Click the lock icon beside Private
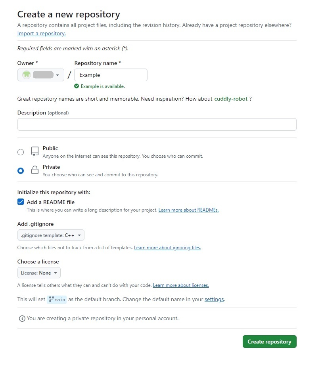 pos(34,170)
